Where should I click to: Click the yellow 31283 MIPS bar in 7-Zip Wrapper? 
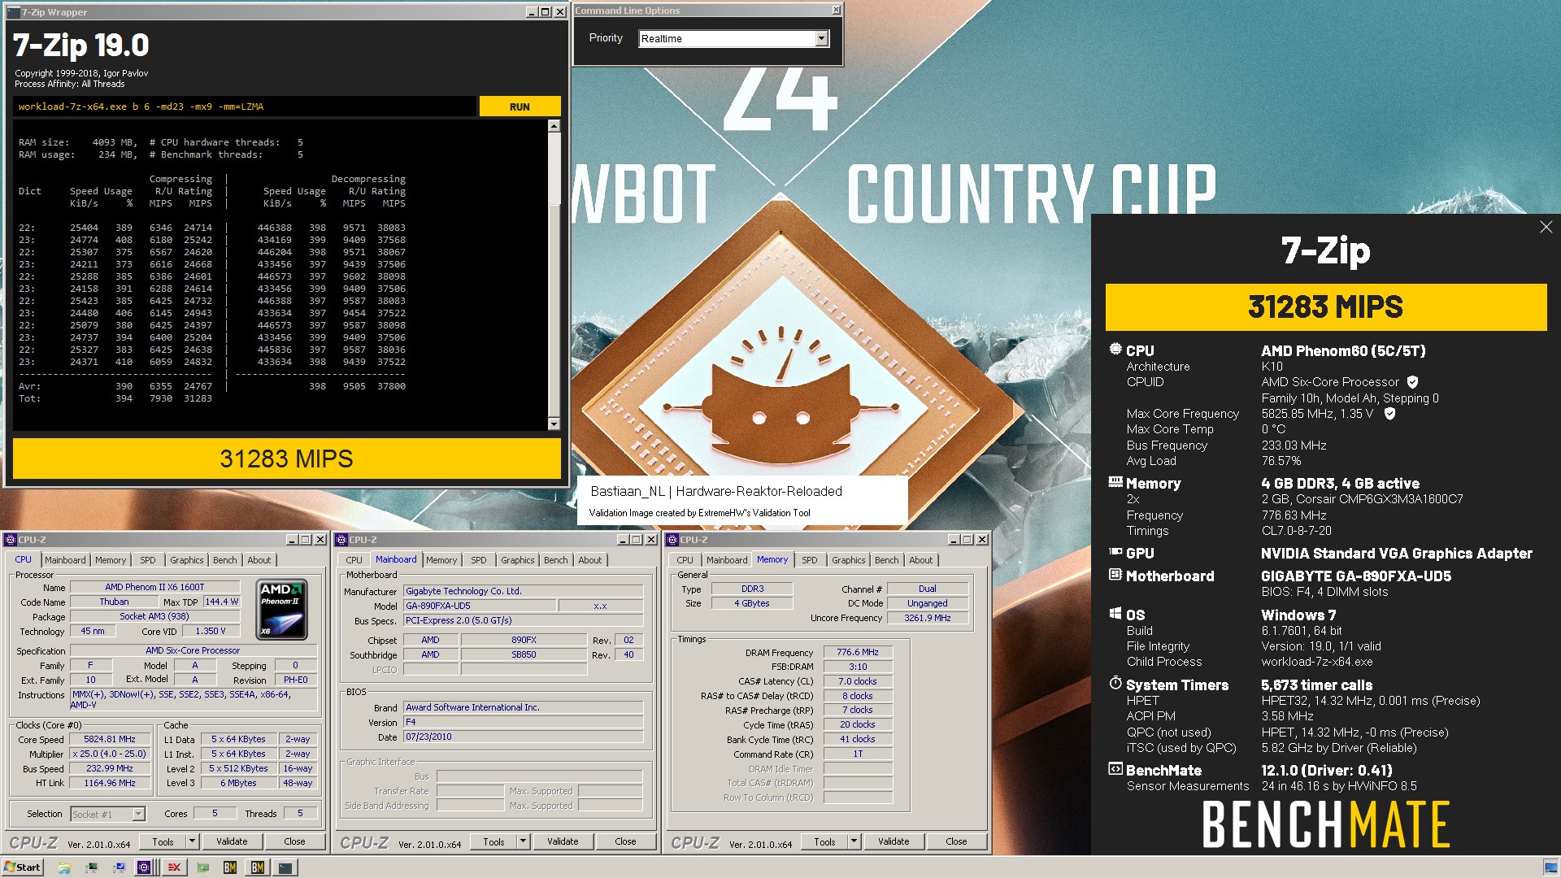[x=286, y=459]
